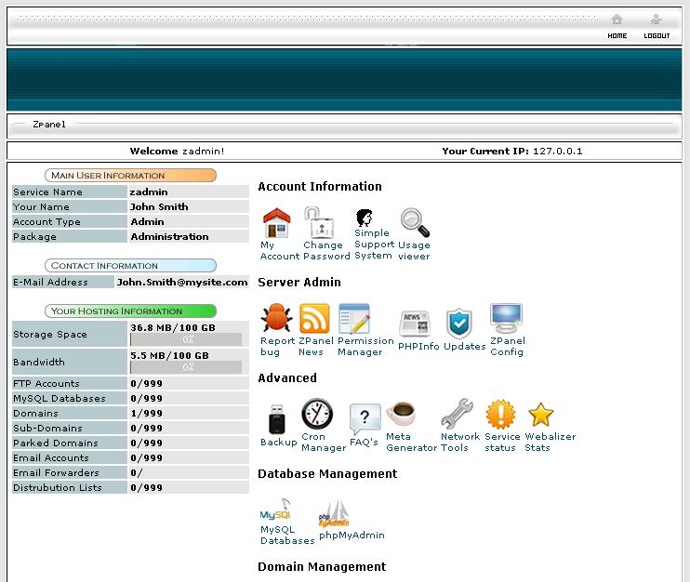Screen dimensions: 690x582
Task: Click the Change Password icon
Action: 320,223
